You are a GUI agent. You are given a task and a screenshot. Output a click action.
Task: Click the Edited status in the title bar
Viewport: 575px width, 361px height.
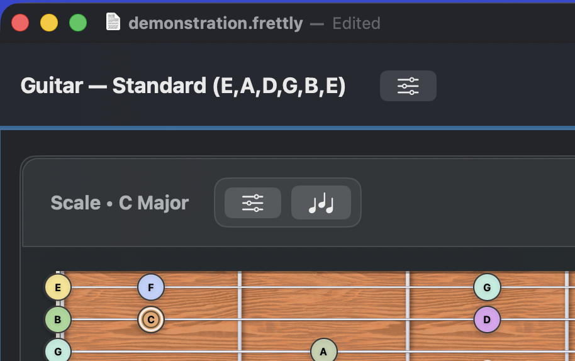click(356, 23)
